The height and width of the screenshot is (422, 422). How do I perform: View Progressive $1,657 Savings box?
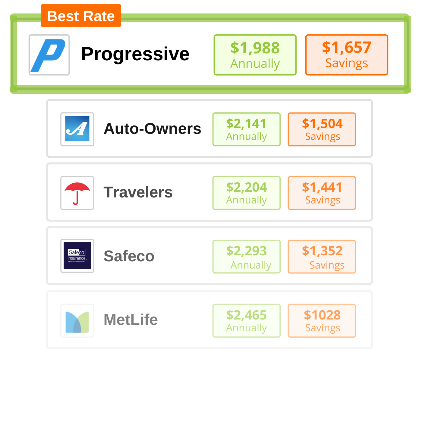click(347, 55)
